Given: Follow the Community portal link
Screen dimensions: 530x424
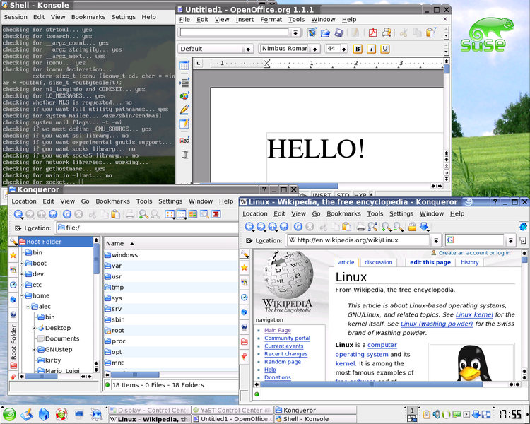Looking at the screenshot, I should point(287,338).
